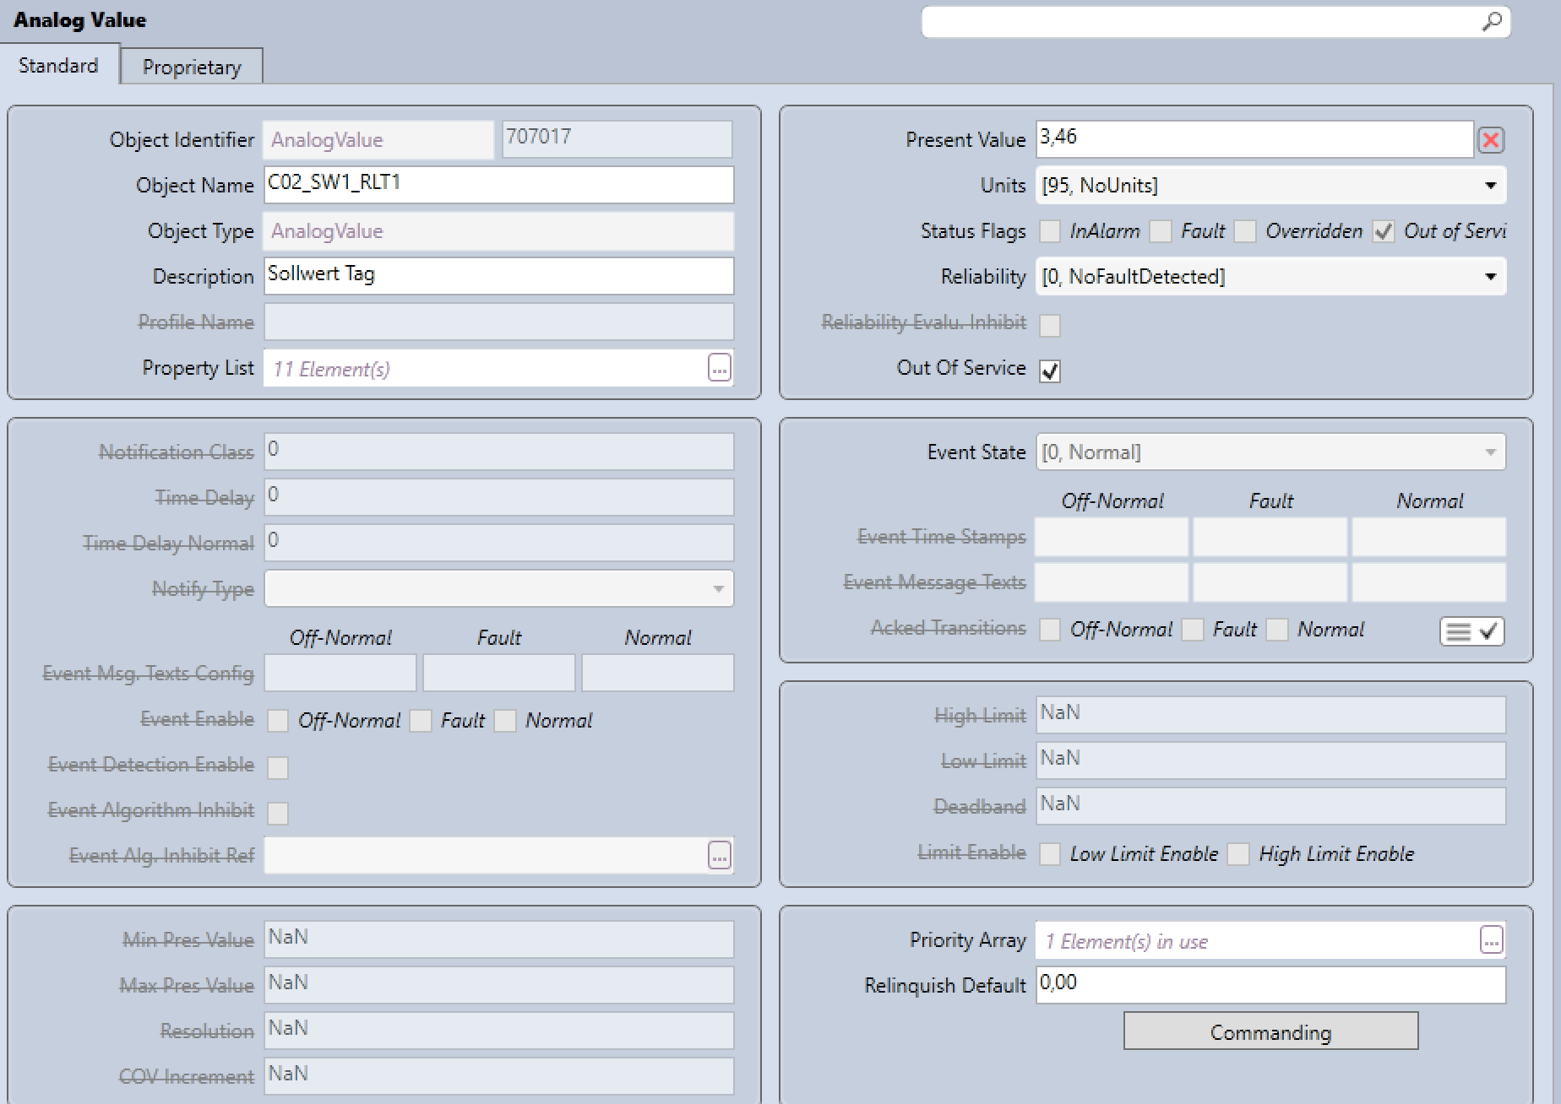Toggle Event Enable Fault checkbox
This screenshot has height=1104, width=1561.
pos(421,721)
